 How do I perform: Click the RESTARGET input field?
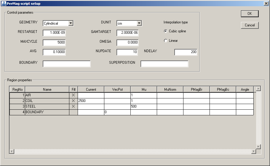(x=54, y=33)
